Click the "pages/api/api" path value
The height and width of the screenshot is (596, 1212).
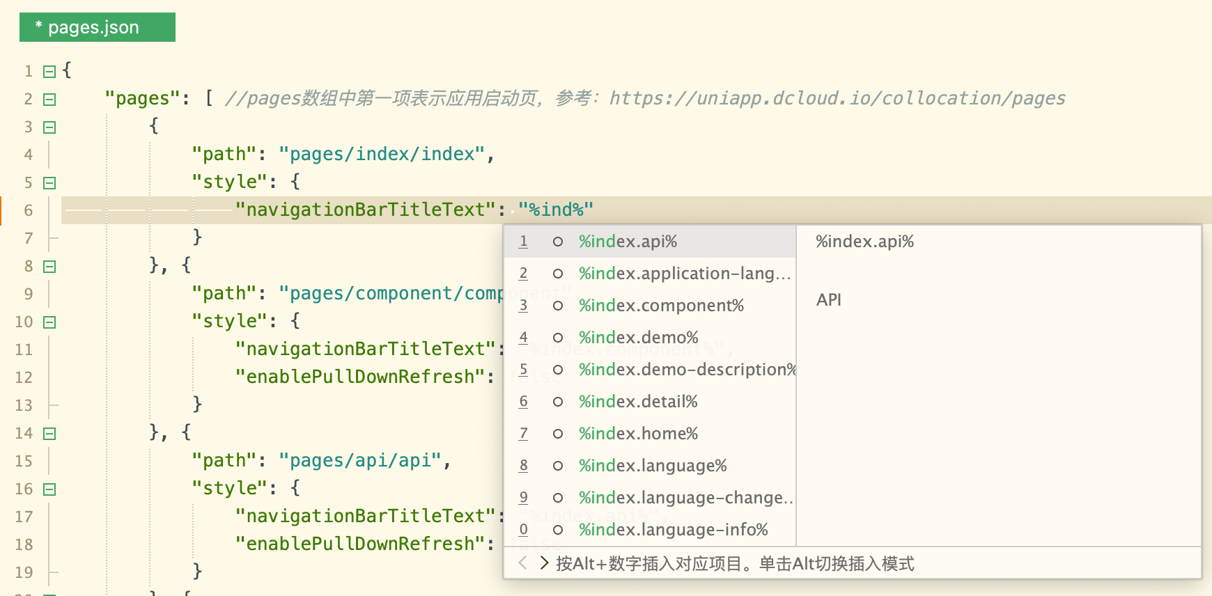[x=360, y=460]
